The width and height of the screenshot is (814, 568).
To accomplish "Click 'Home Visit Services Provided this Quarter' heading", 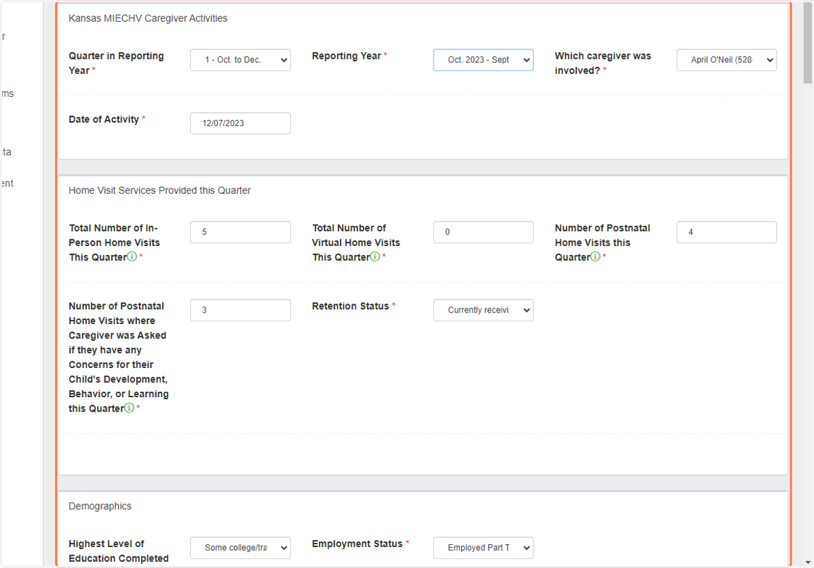I will pos(159,190).
